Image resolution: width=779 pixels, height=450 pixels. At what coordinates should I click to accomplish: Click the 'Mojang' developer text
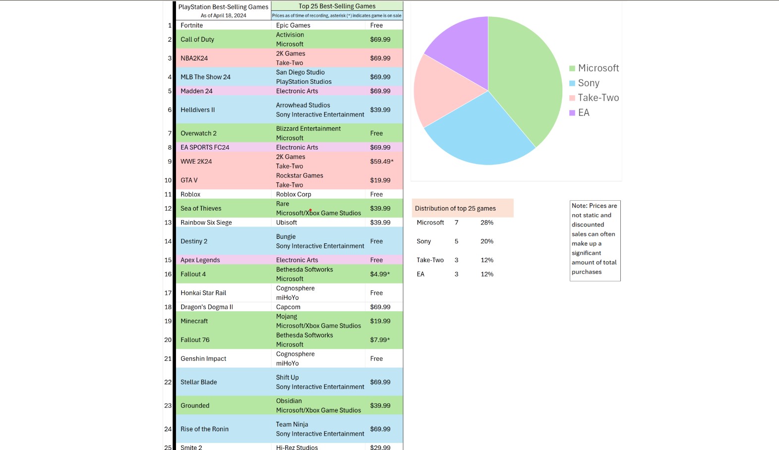(287, 316)
